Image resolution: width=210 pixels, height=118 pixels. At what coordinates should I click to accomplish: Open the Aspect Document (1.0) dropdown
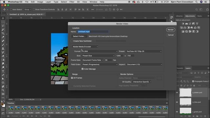(144, 65)
